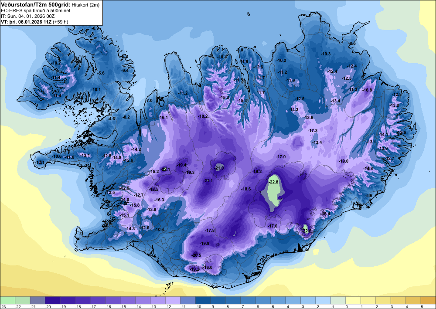The width and height of the screenshot is (436, 309).
Task: Select the -13.9 temperature label on the east coast
Action: tap(383, 149)
